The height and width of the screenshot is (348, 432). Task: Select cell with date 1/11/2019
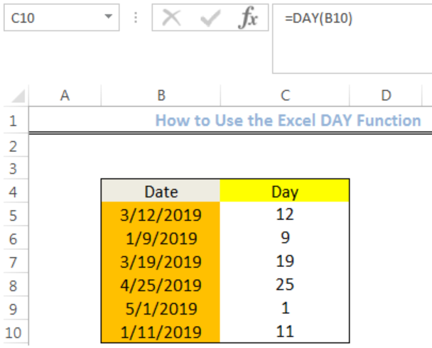(161, 332)
